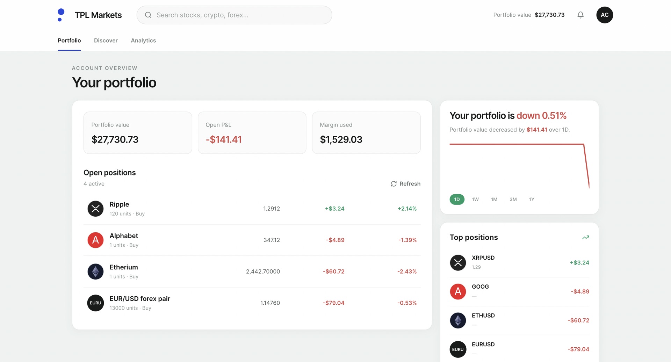Switch chart range to 1W
Screen dimensions: 671x362
click(x=475, y=199)
